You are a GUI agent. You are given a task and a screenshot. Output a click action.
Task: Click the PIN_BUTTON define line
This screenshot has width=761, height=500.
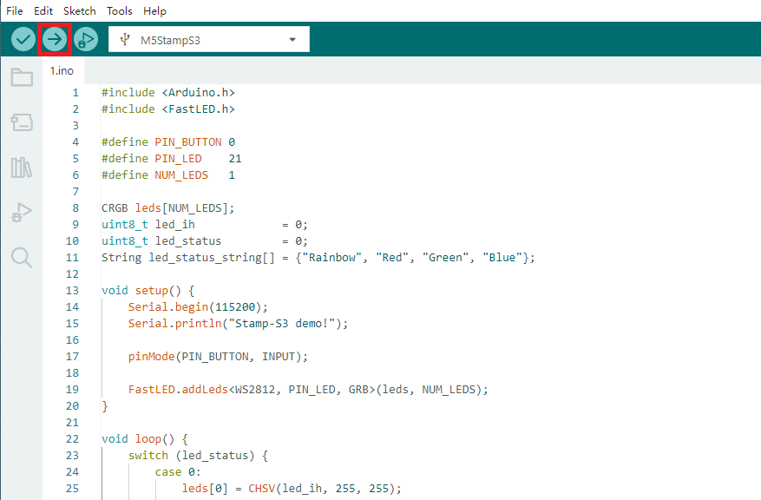click(168, 141)
